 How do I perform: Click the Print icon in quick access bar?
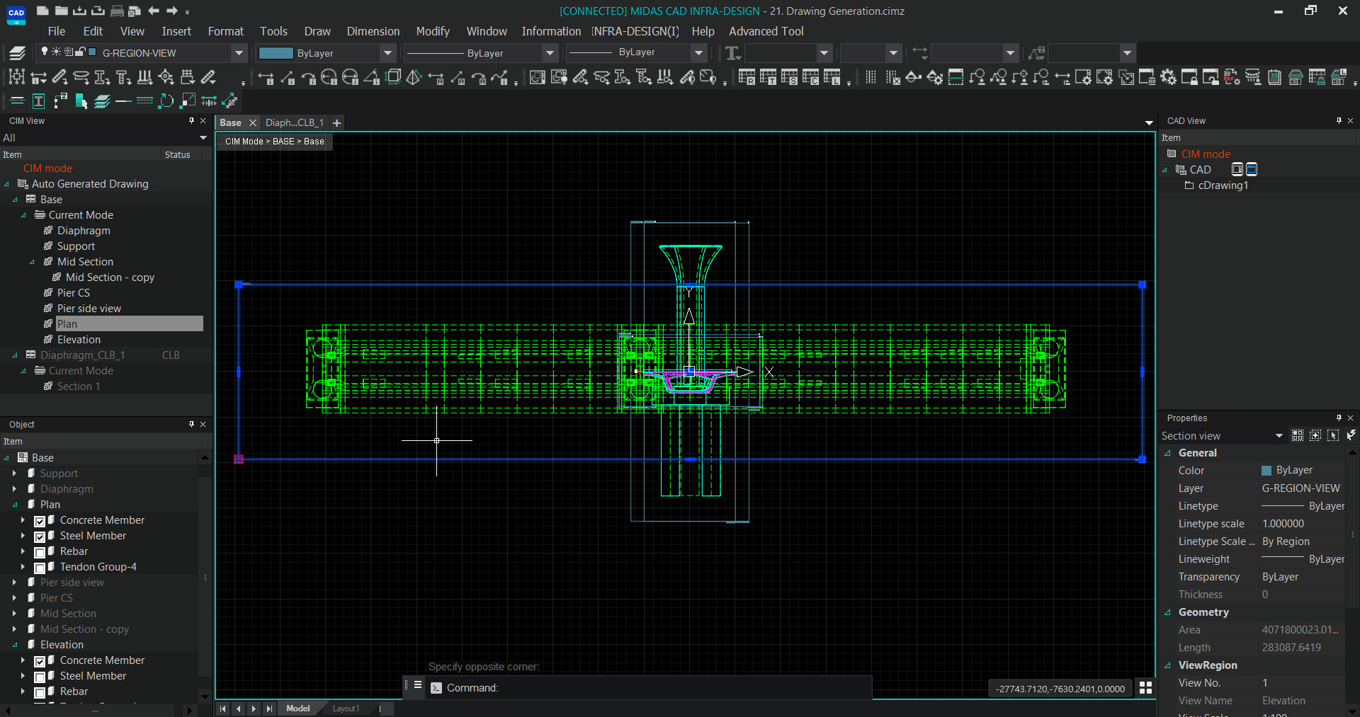[x=117, y=11]
